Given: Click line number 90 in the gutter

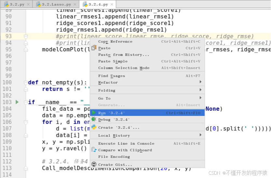Looking at the screenshot, I should point(9,17).
